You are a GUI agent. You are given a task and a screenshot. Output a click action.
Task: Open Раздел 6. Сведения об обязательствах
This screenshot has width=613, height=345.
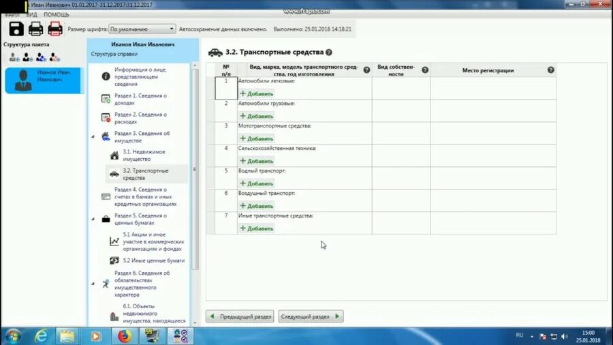[142, 284]
